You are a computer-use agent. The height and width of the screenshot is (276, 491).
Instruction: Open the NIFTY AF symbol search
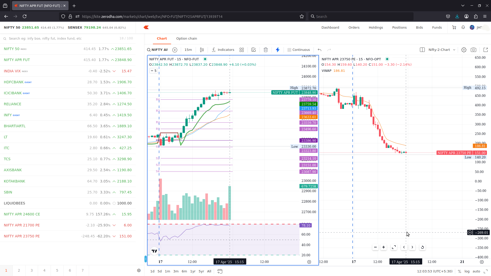point(158,50)
